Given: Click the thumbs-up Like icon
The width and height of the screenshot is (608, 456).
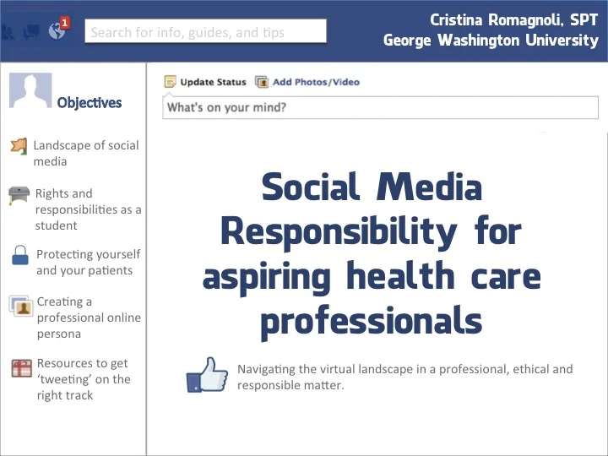Looking at the screenshot, I should 207,375.
